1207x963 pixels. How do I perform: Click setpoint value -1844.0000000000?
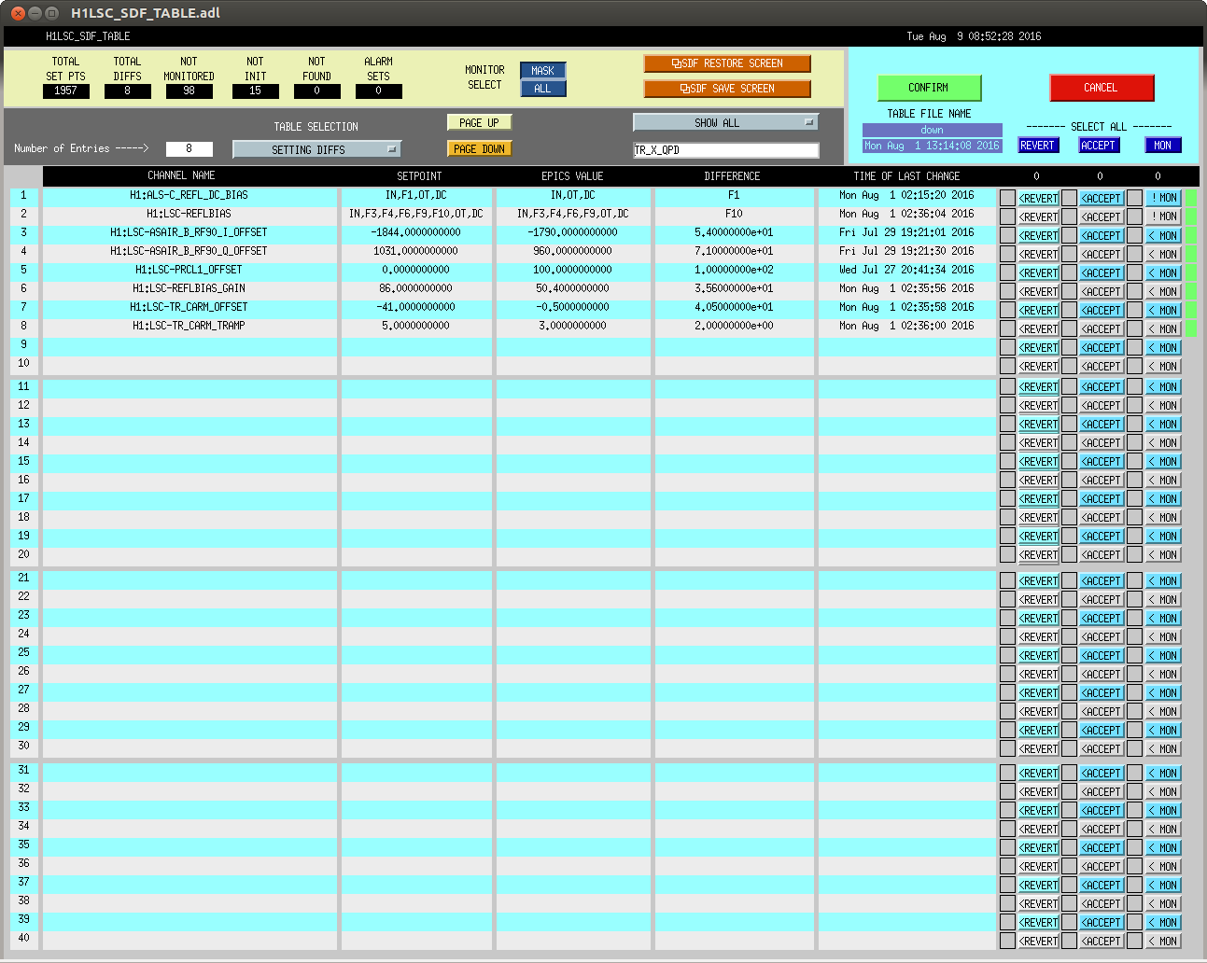click(415, 232)
